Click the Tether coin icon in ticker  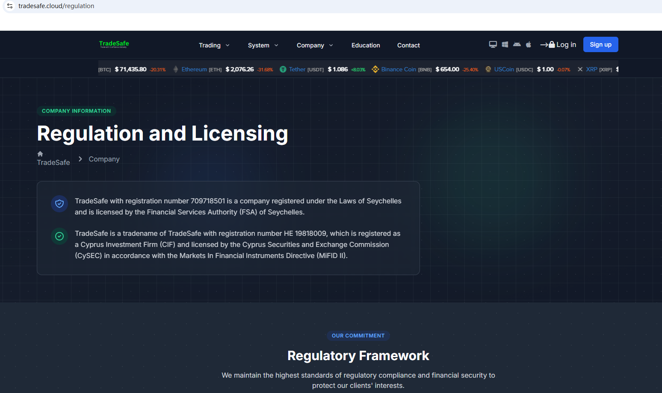tap(283, 69)
